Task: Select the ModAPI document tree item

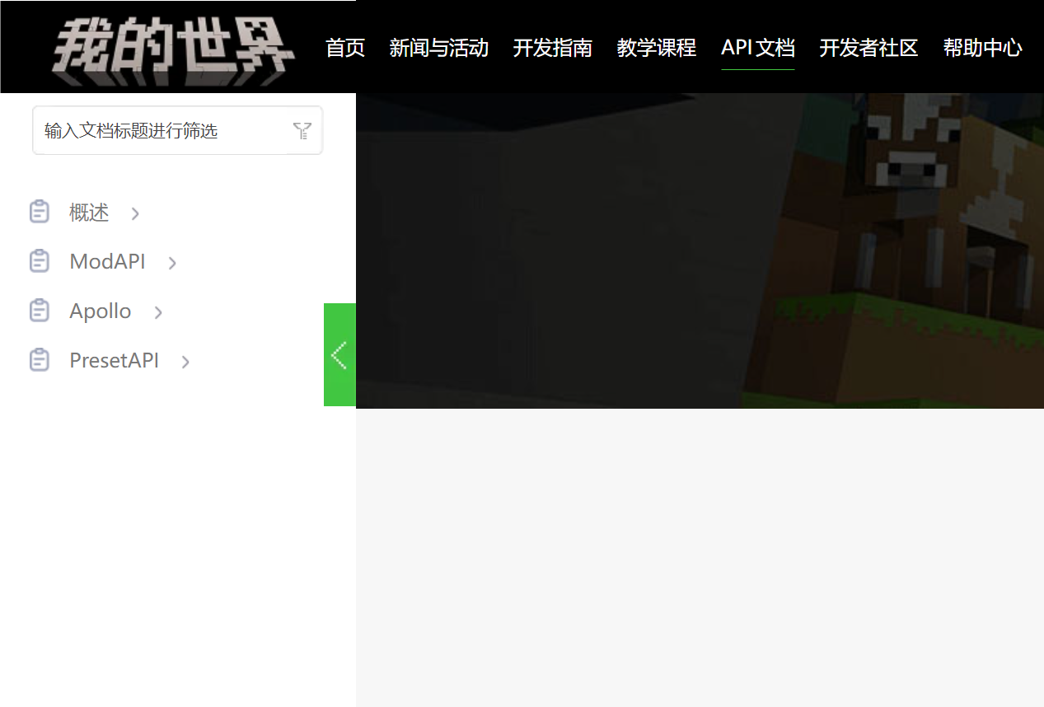Action: (107, 262)
